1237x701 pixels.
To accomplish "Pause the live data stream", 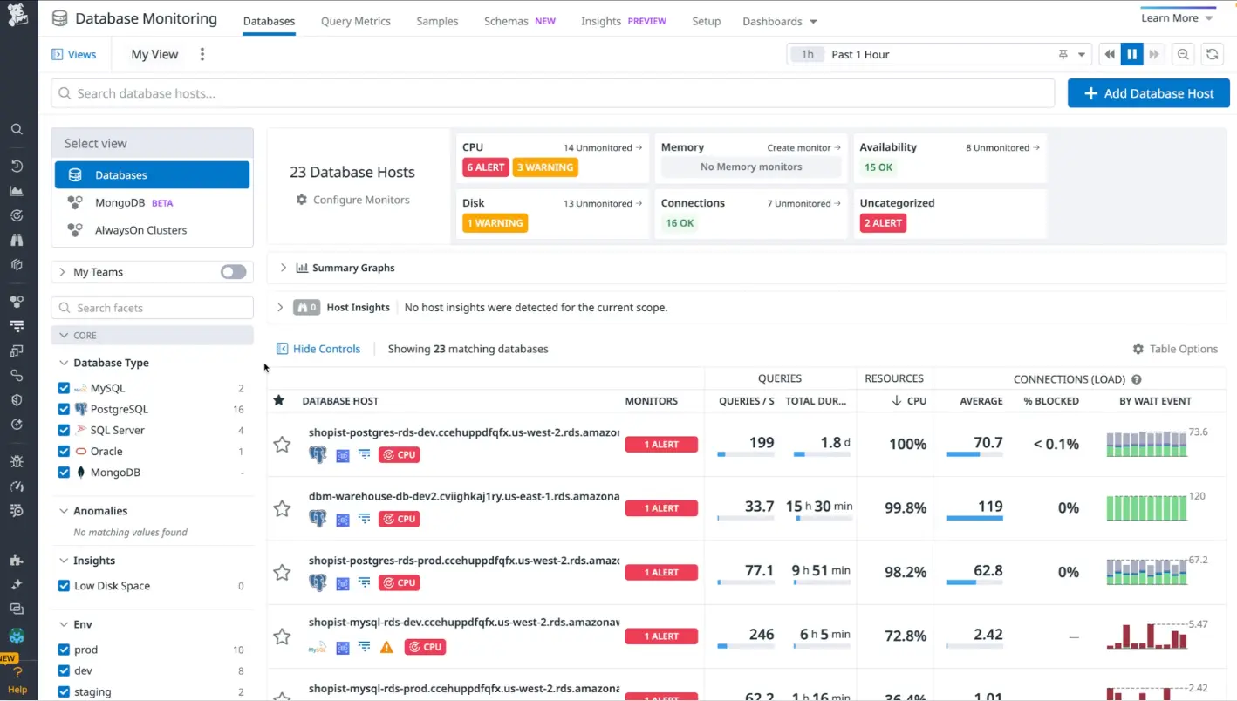I will tap(1131, 53).
